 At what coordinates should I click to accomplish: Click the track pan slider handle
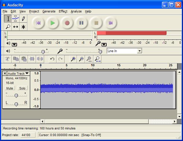16,104
